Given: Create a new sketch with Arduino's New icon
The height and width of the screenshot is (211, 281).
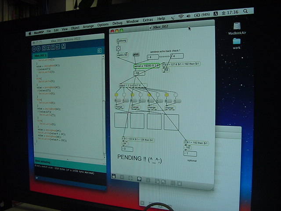Looking at the screenshot, I should pyautogui.click(x=44, y=48).
